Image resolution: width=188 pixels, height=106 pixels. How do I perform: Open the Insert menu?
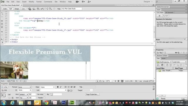tap(24, 2)
